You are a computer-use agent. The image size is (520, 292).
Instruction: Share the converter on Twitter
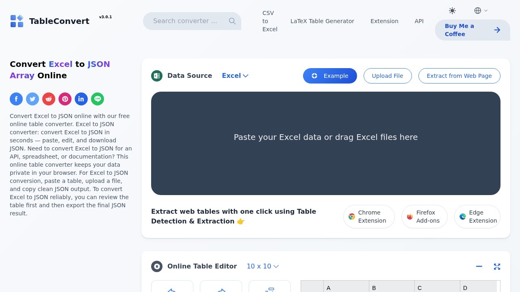pyautogui.click(x=32, y=99)
